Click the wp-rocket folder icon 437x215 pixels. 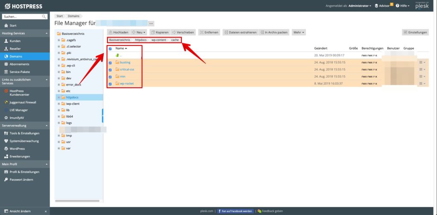tap(117, 83)
